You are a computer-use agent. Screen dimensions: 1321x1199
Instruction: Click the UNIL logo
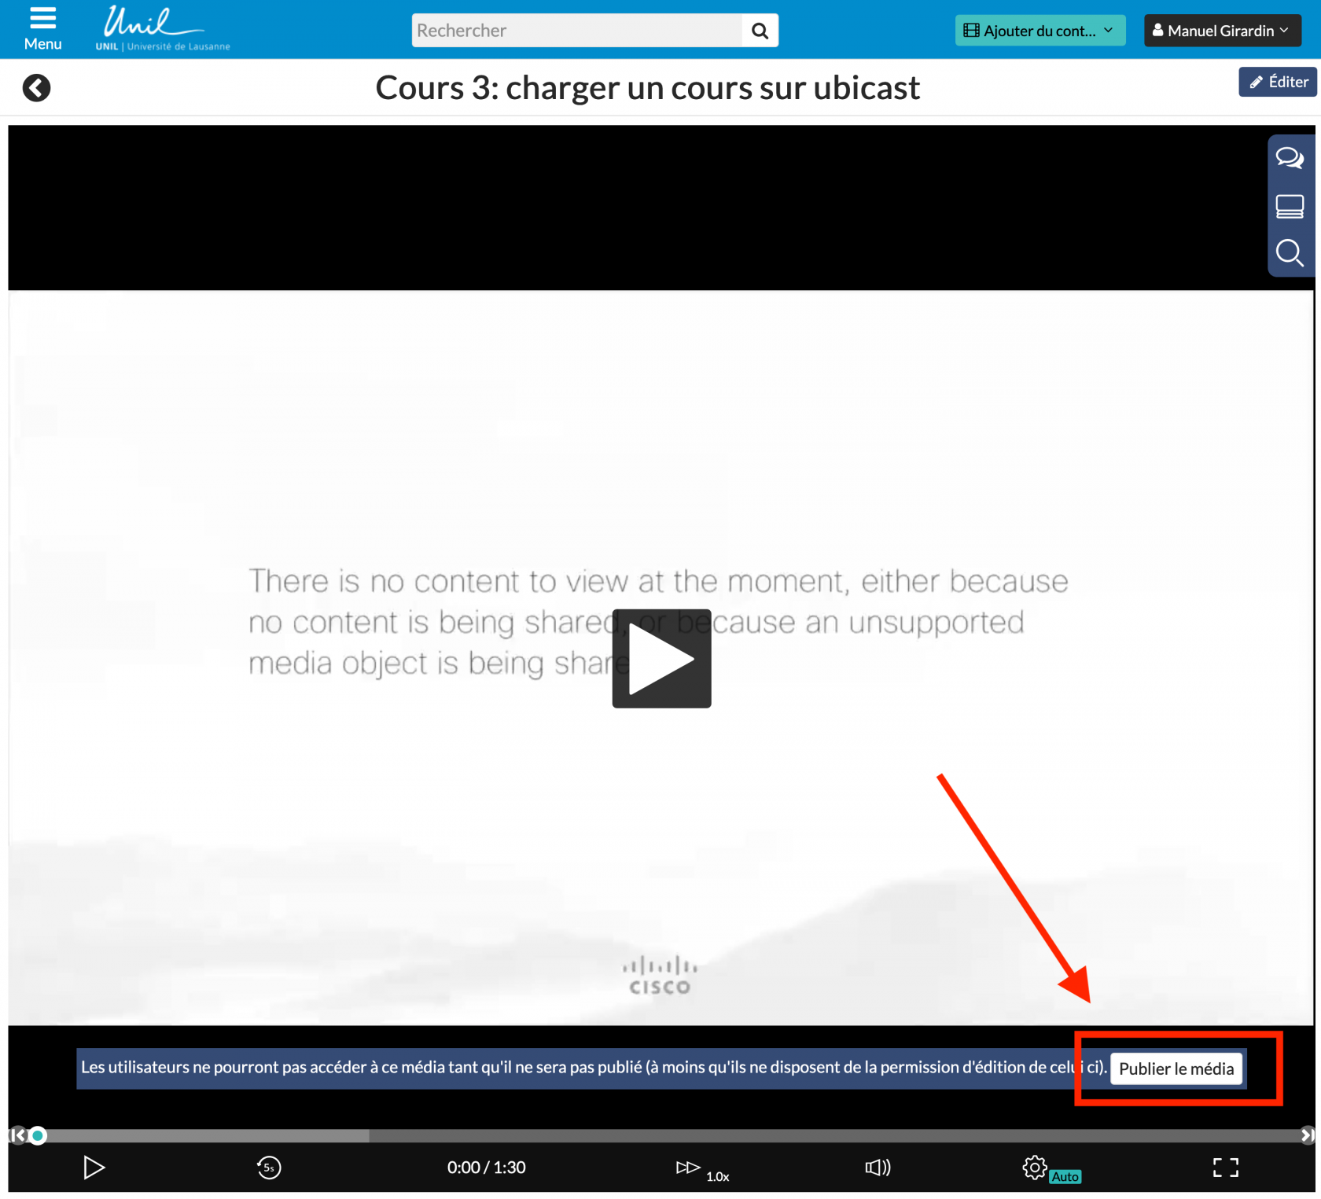point(162,29)
